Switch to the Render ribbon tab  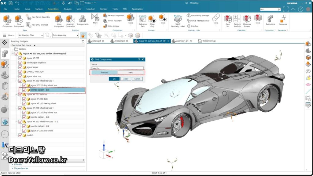(x=104, y=9)
